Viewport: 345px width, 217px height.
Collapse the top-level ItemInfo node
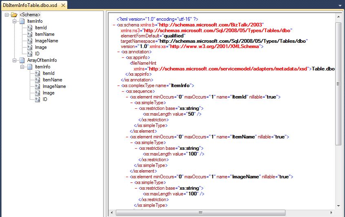point(15,21)
